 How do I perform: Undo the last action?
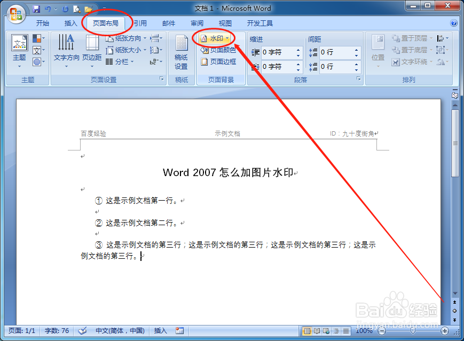[48, 9]
